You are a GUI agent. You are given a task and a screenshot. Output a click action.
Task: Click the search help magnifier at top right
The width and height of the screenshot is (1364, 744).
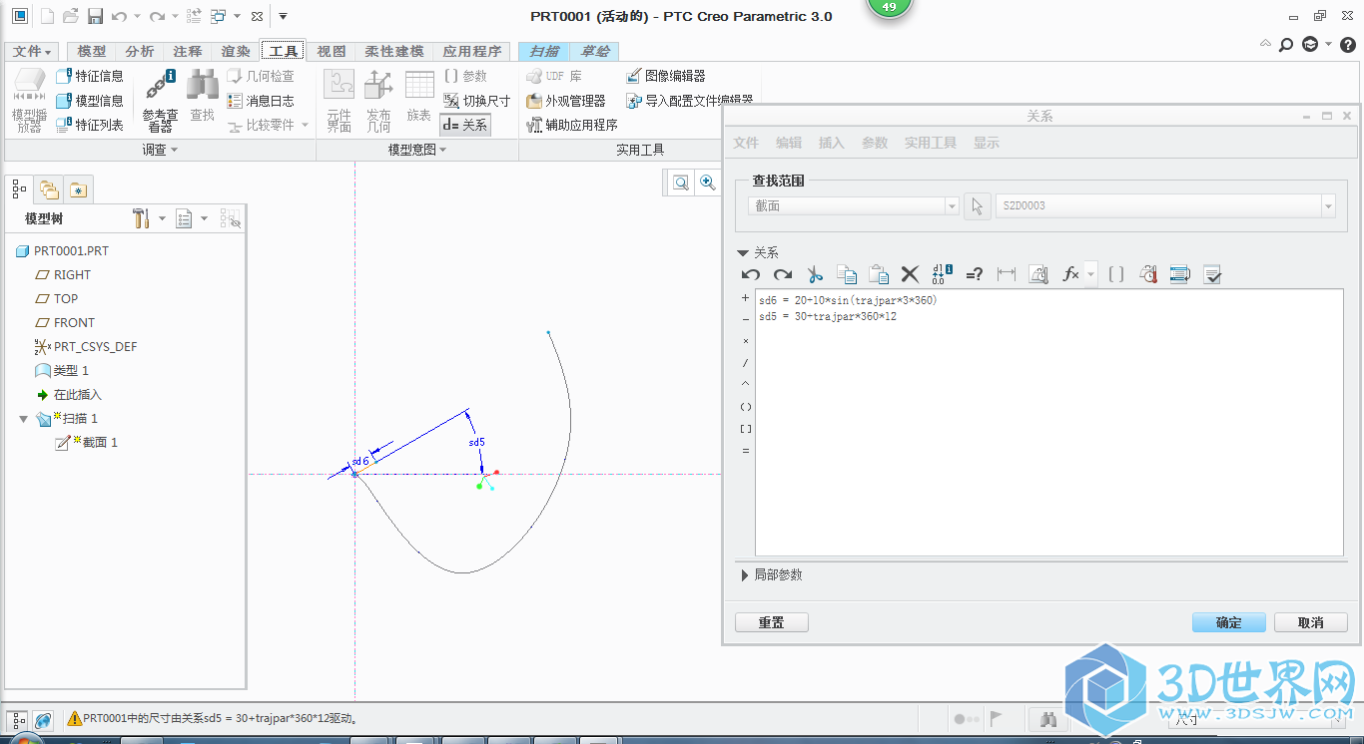click(x=1287, y=45)
